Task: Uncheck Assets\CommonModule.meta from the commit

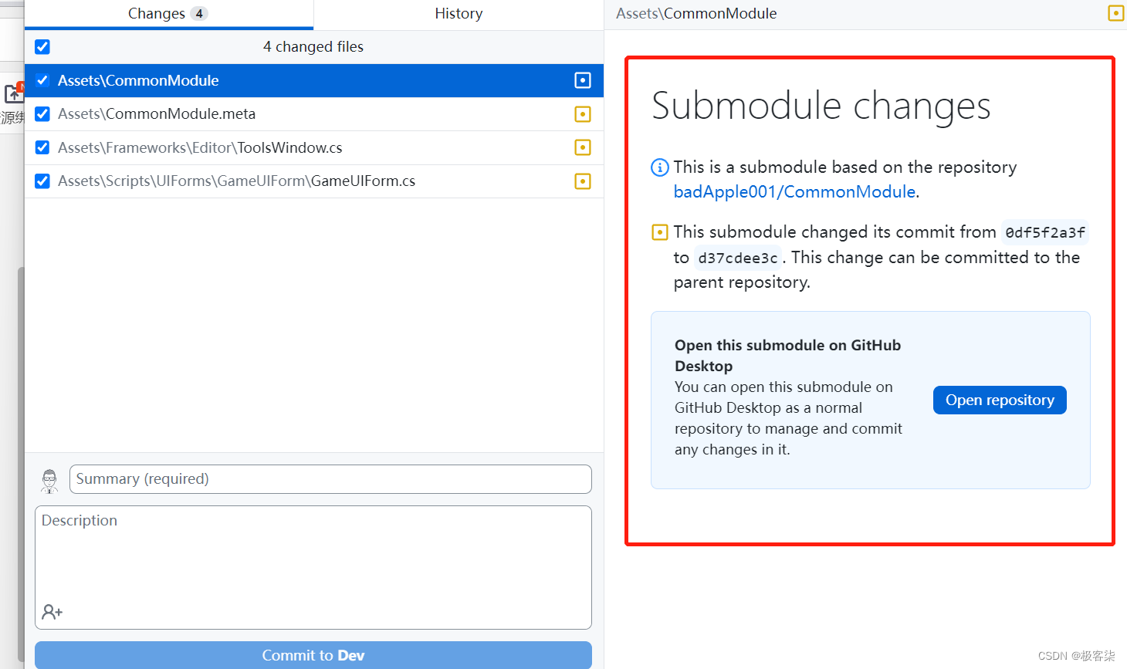Action: [42, 113]
